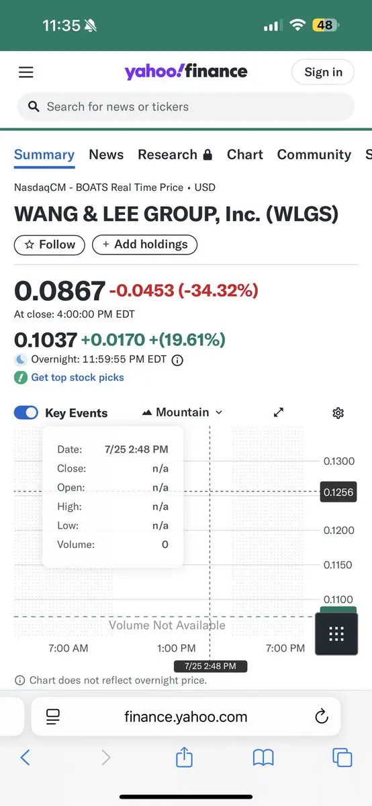
Task: Tap the Safari share icon
Action: [x=184, y=758]
